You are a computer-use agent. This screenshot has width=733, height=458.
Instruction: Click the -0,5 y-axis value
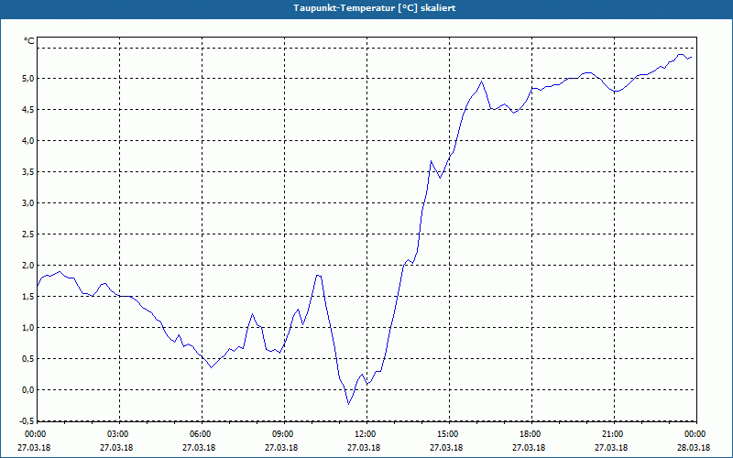click(27, 421)
